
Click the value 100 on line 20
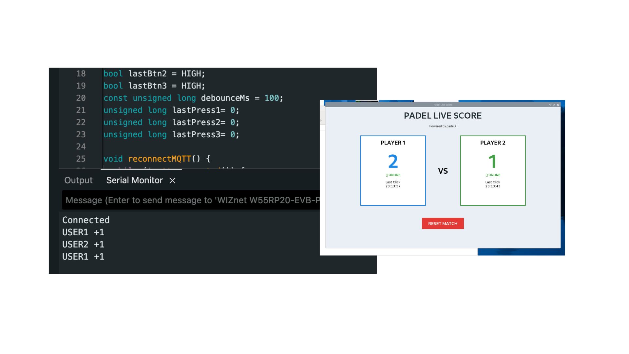pyautogui.click(x=272, y=98)
